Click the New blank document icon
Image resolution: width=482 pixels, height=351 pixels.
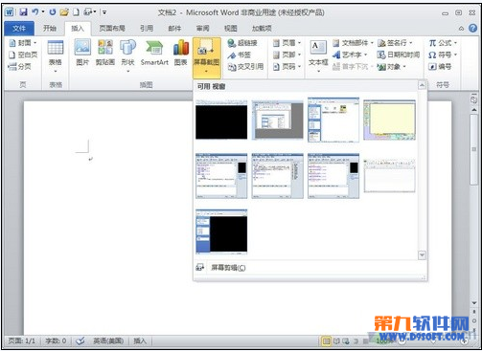coord(76,12)
